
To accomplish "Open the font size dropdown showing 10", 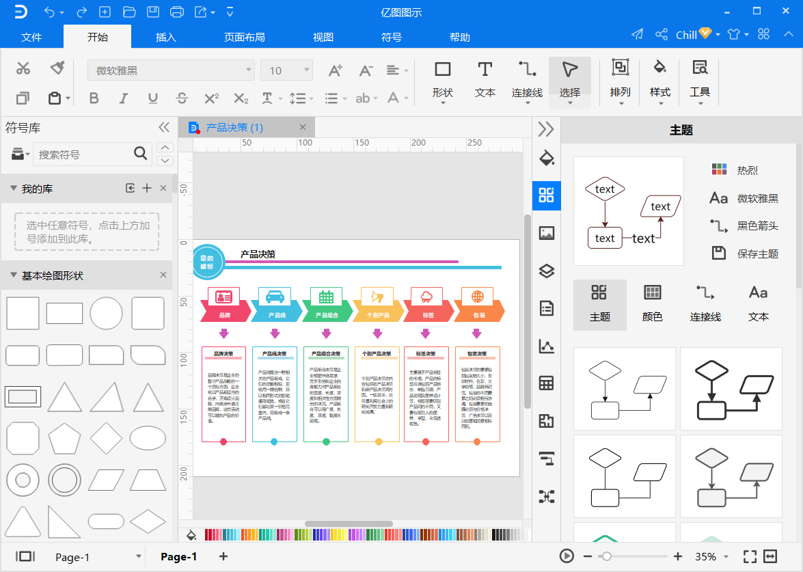I will click(x=287, y=70).
